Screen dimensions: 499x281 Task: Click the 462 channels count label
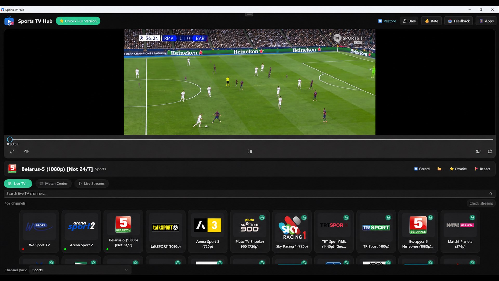click(15, 203)
